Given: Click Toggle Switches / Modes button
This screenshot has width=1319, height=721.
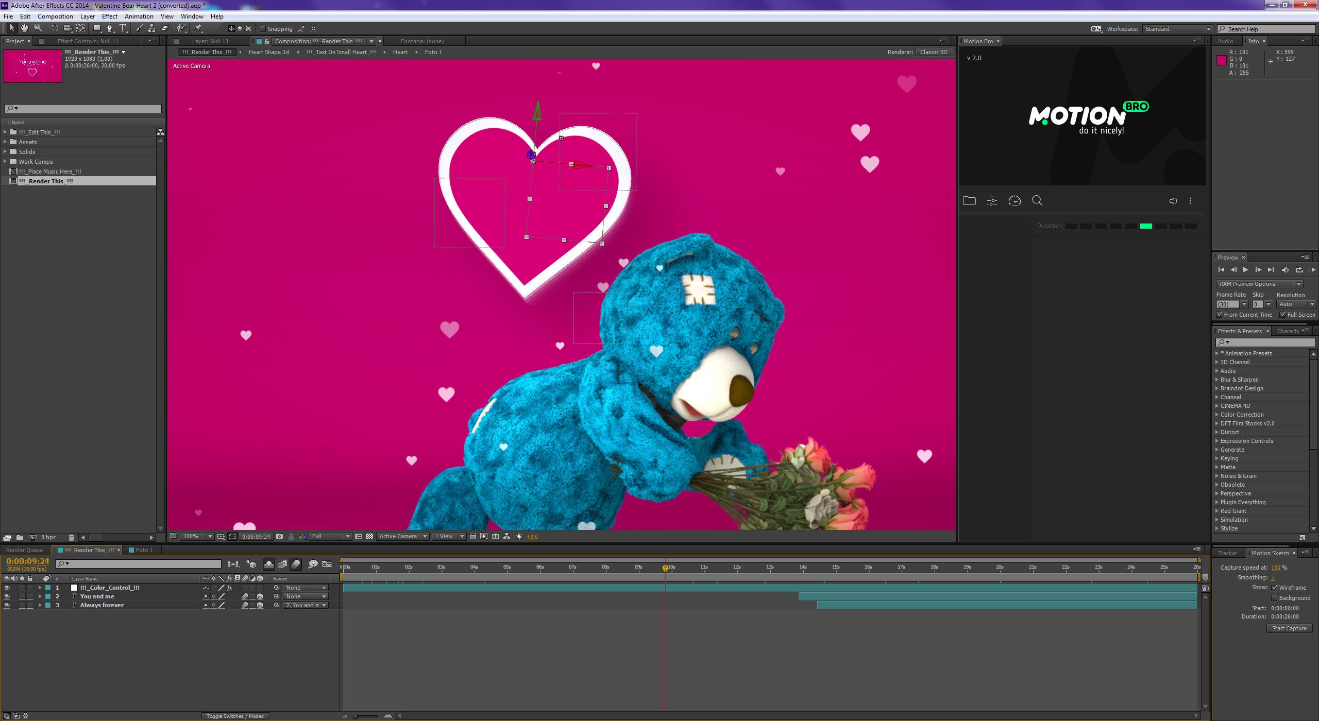Looking at the screenshot, I should pyautogui.click(x=235, y=716).
